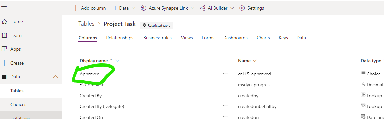Open the Azure Synapse Link dropdown chevron
The image size is (384, 119).
coord(192,8)
